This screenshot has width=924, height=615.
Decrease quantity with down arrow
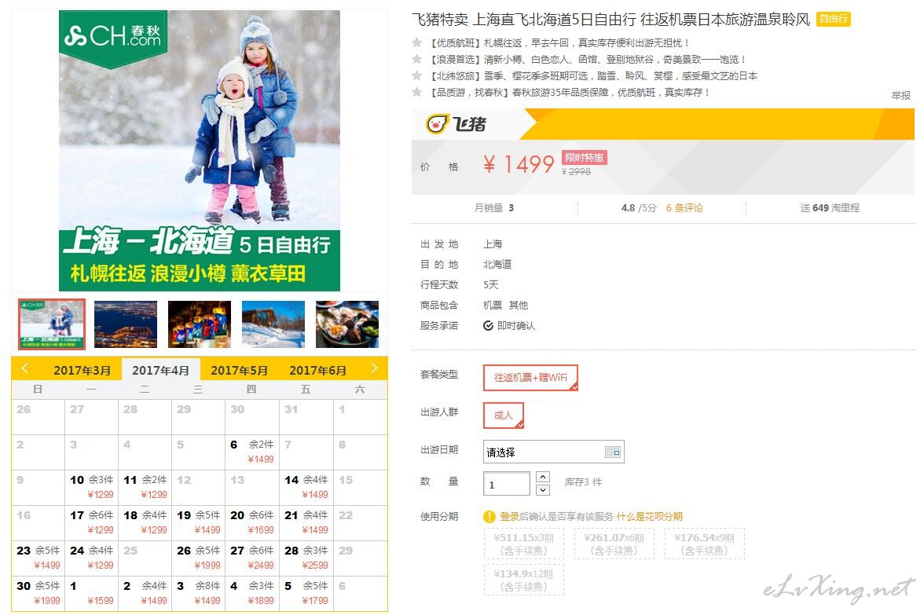[x=544, y=489]
